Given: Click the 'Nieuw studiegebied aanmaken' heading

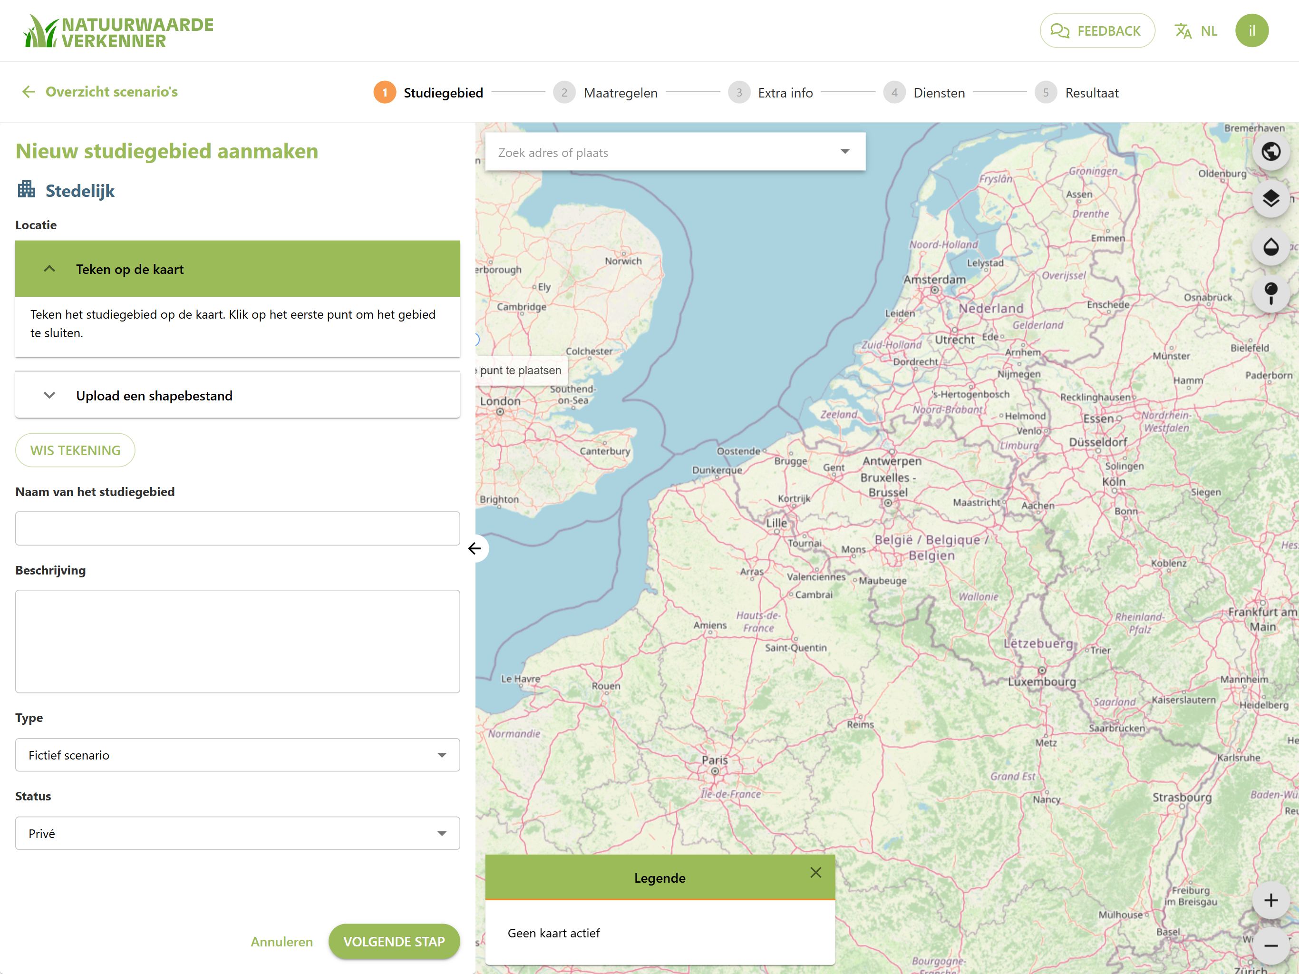Looking at the screenshot, I should pyautogui.click(x=167, y=151).
